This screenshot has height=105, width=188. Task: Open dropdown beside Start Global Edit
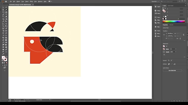[182, 70]
